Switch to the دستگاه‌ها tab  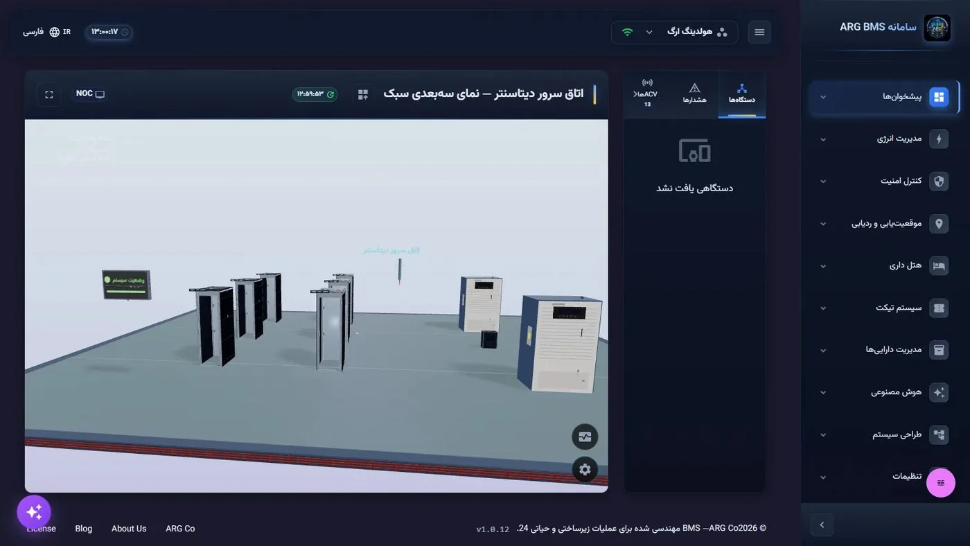pyautogui.click(x=741, y=94)
